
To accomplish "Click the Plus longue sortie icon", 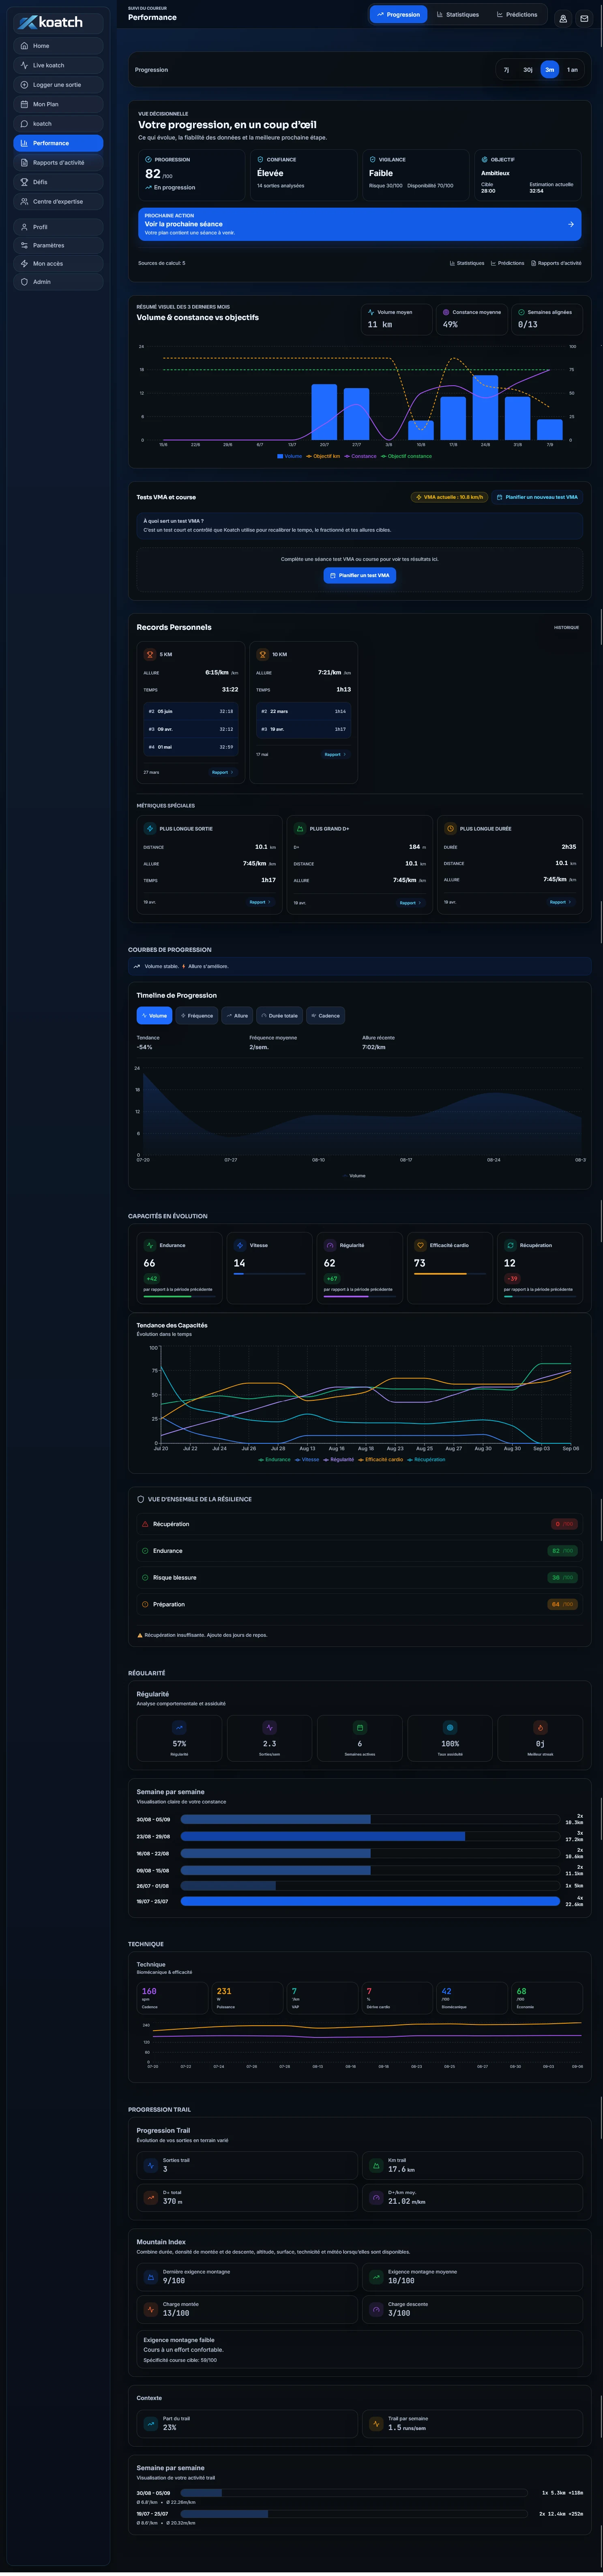I will click(x=150, y=828).
